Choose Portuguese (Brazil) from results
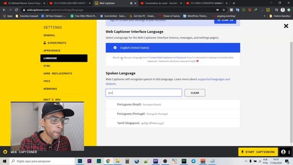 pyautogui.click(x=173, y=104)
